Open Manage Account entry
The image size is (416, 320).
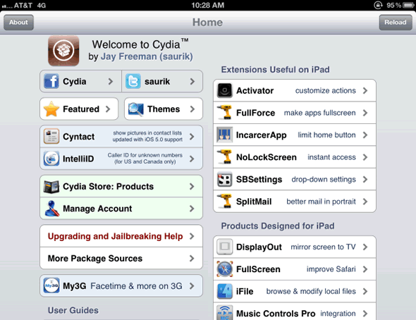121,209
